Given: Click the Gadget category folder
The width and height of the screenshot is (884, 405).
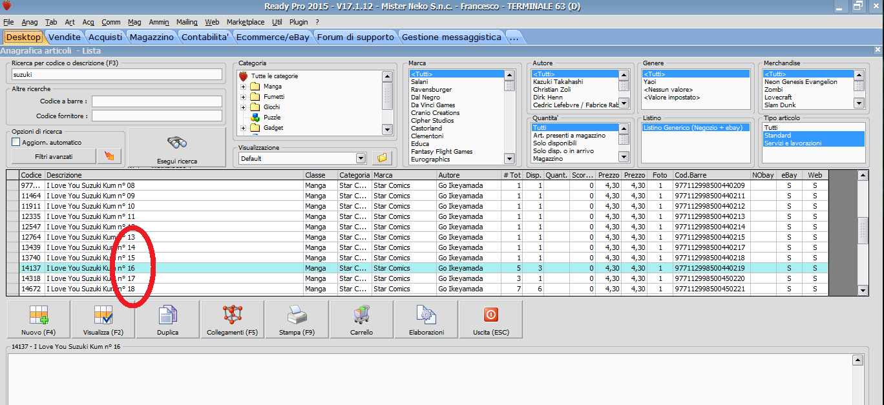Looking at the screenshot, I should 266,128.
